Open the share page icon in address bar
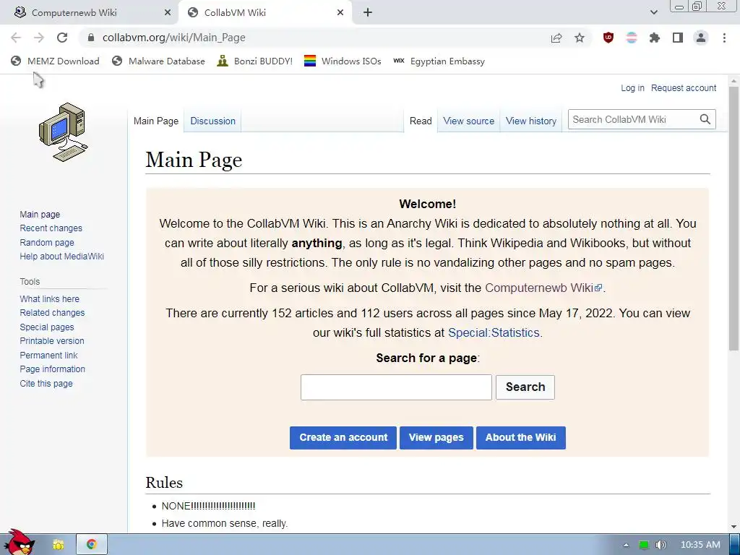 coord(556,38)
